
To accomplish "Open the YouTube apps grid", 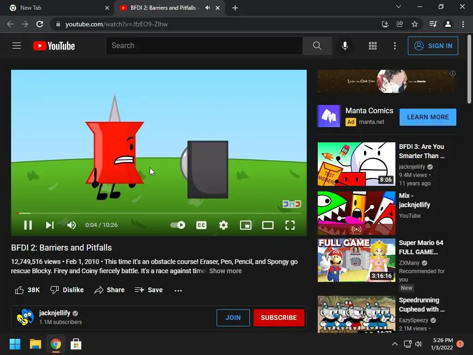I will click(373, 46).
